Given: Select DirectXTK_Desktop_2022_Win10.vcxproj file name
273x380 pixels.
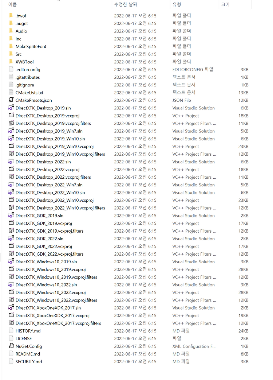Looking at the screenshot, I should [55, 200].
